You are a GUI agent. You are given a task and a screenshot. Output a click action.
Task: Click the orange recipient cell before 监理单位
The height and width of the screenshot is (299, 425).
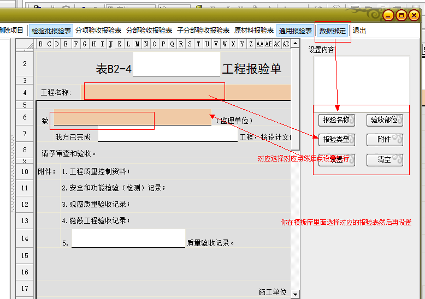[x=132, y=118]
